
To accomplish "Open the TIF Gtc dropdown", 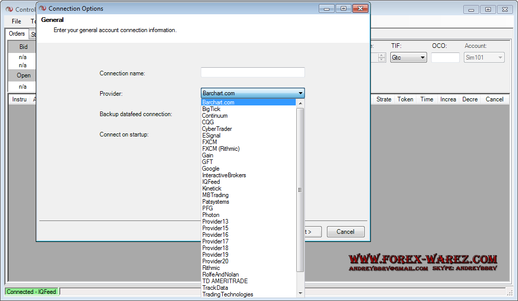I will coord(408,58).
